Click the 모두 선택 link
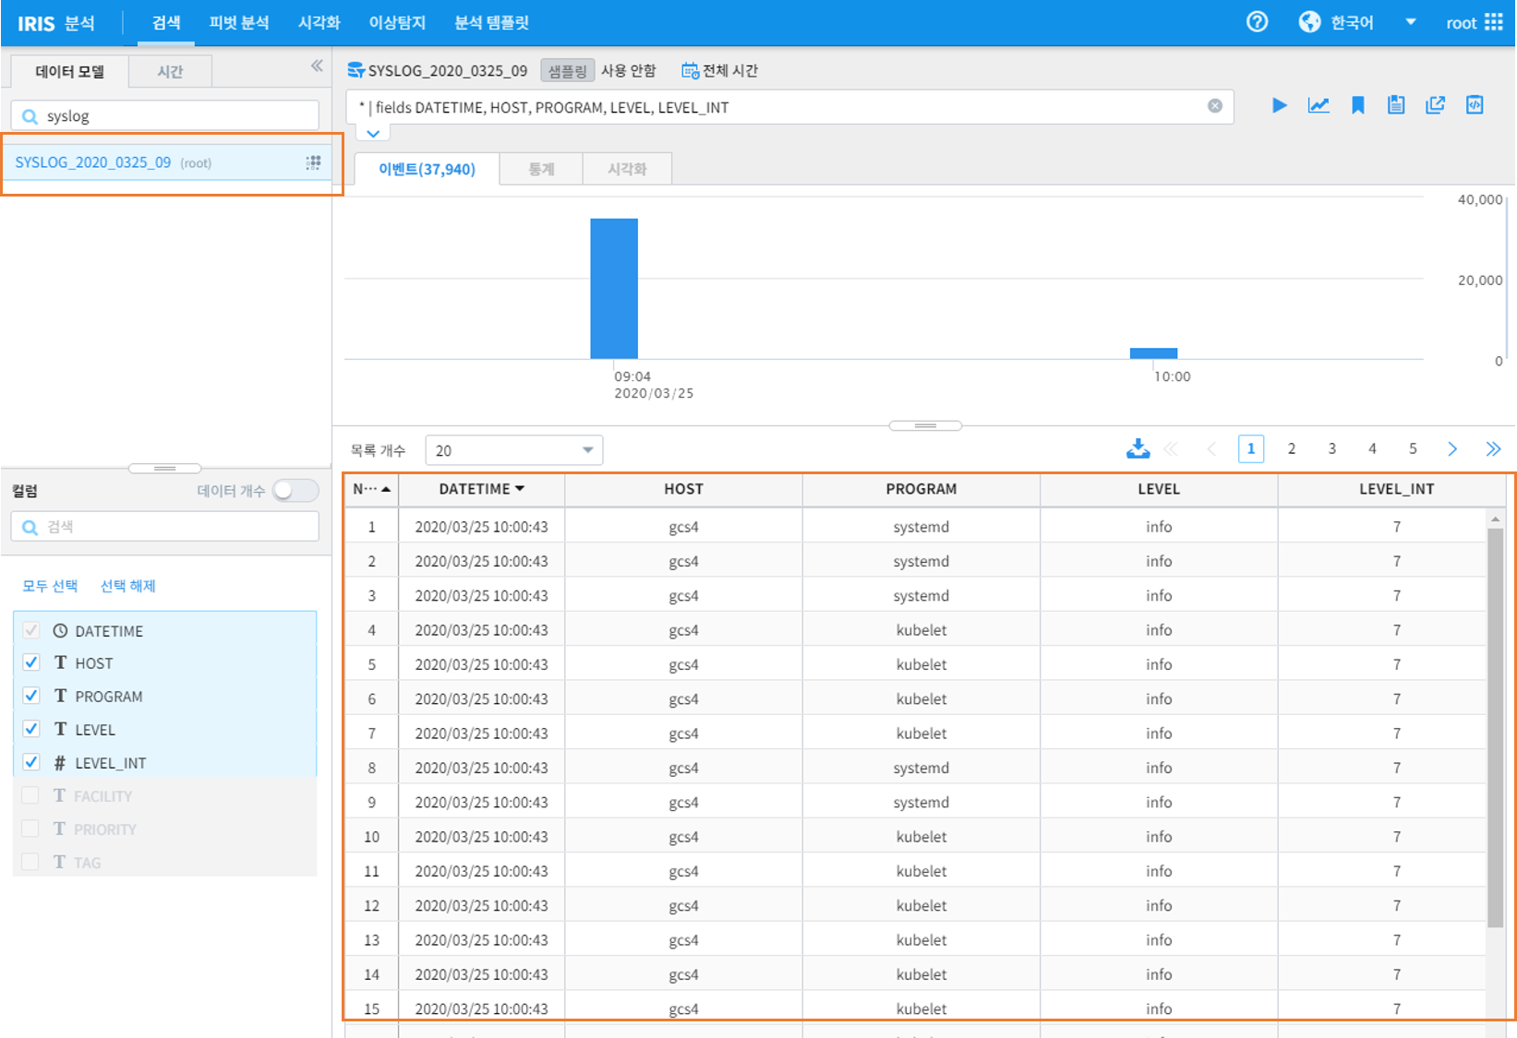1517x1038 pixels. (x=50, y=586)
